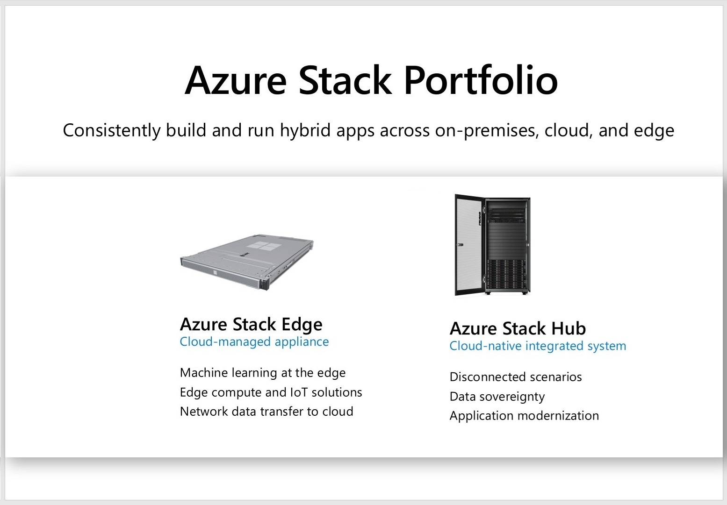727x505 pixels.
Task: Click the Cloud-managed appliance link text
Action: point(254,342)
